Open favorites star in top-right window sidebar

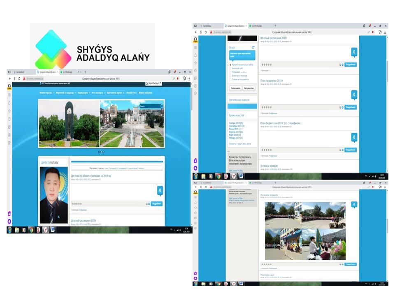coord(195,62)
